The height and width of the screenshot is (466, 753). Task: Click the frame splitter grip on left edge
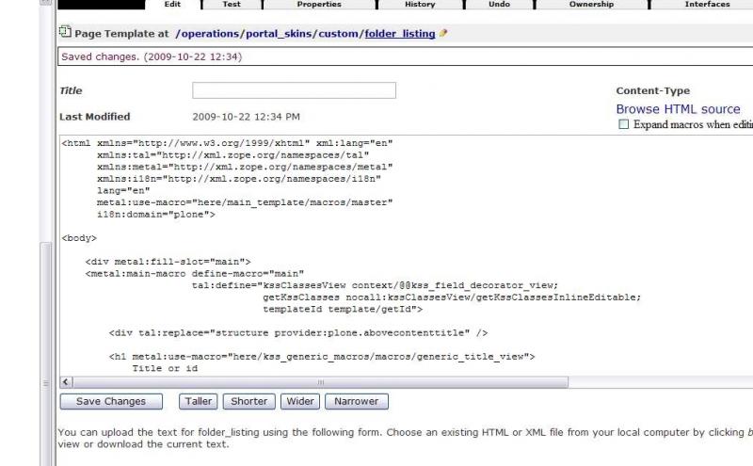(47, 383)
